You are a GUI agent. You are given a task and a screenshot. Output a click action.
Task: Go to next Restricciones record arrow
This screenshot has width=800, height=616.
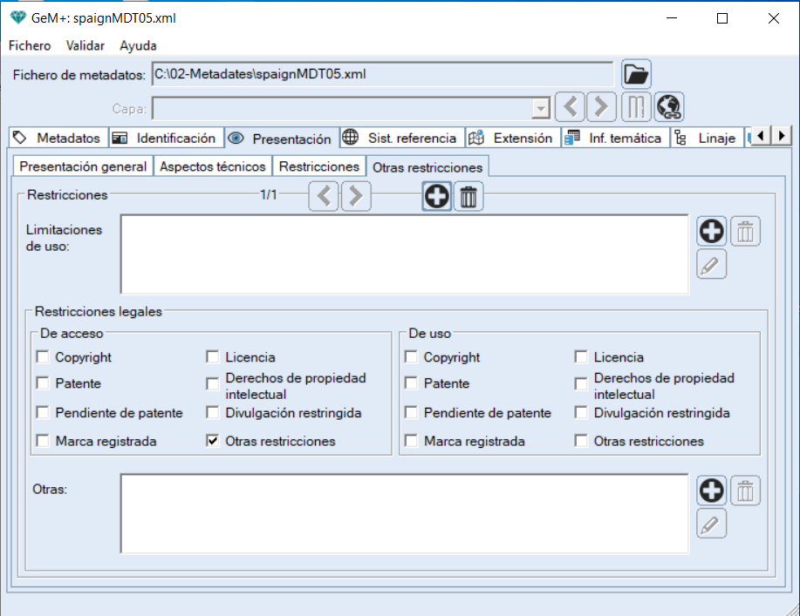point(356,197)
